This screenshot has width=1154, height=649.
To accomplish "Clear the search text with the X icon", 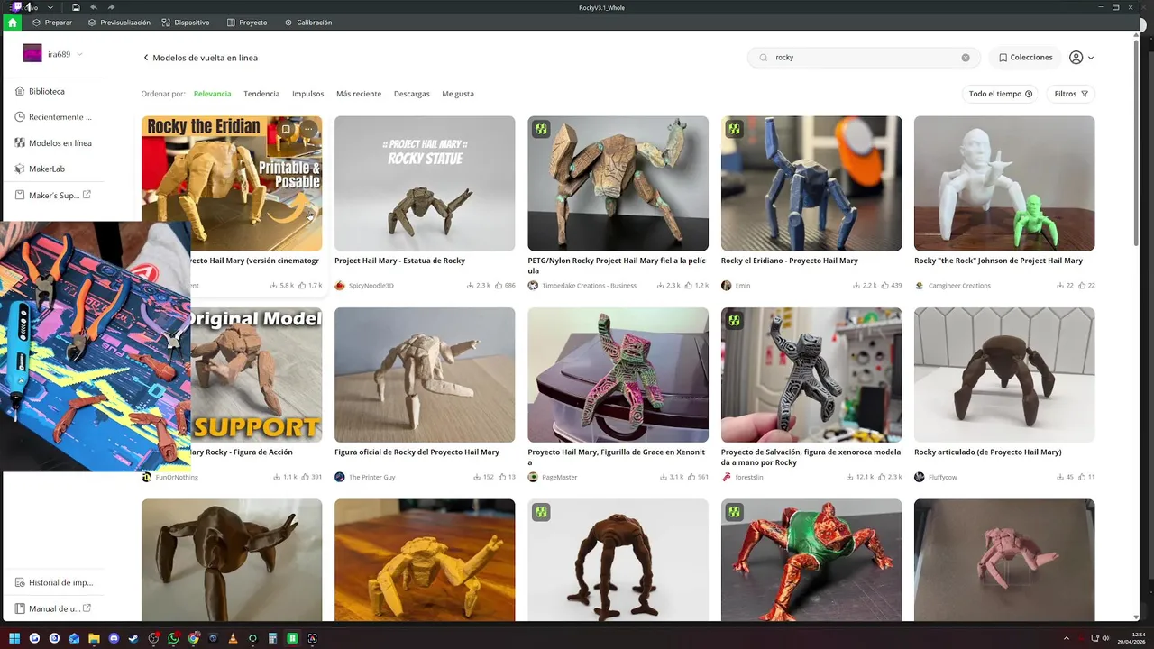I will 966,58.
